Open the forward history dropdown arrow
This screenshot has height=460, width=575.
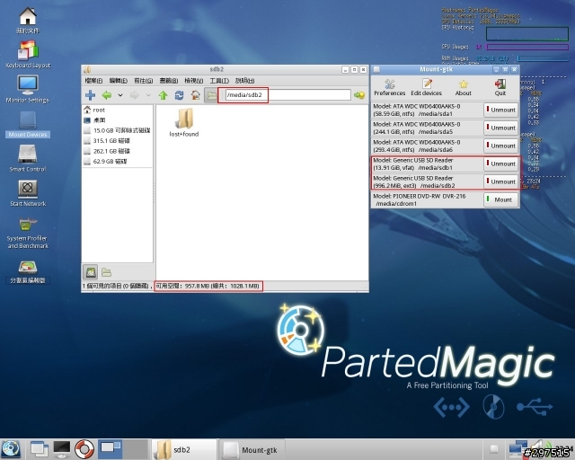148,95
